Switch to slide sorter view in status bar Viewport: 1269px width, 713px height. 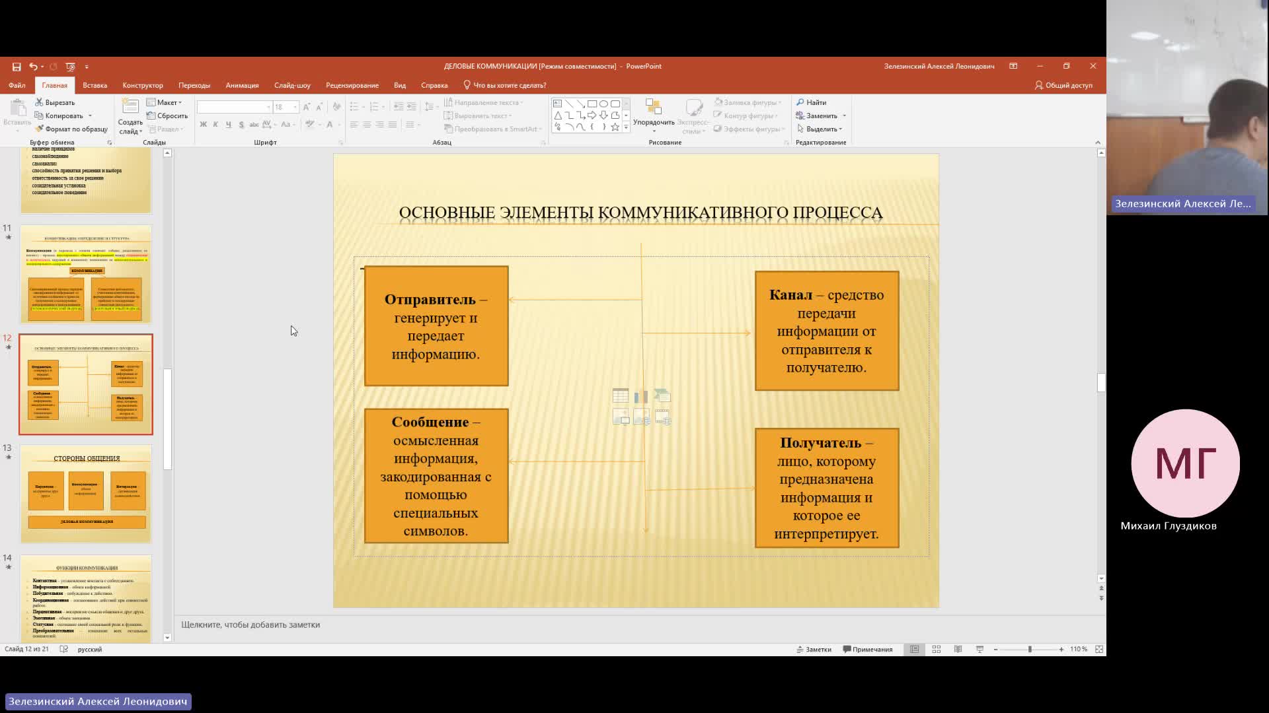tap(936, 650)
